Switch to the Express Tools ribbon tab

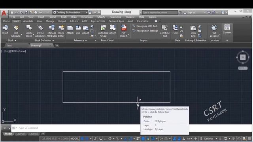point(98,21)
